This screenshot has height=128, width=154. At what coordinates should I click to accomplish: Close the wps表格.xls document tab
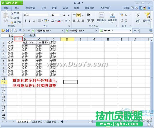[97, 31]
